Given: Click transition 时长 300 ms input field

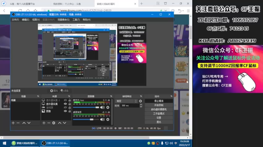Looking at the screenshot, I should coord(130,106).
